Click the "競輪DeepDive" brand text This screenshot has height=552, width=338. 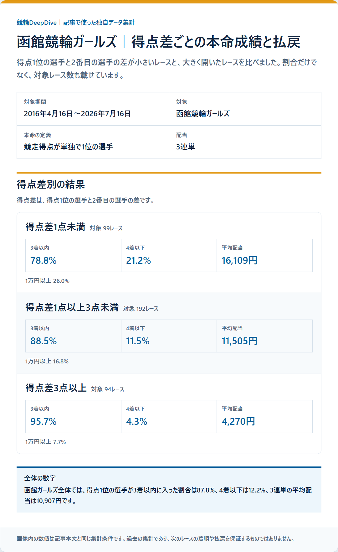point(37,23)
